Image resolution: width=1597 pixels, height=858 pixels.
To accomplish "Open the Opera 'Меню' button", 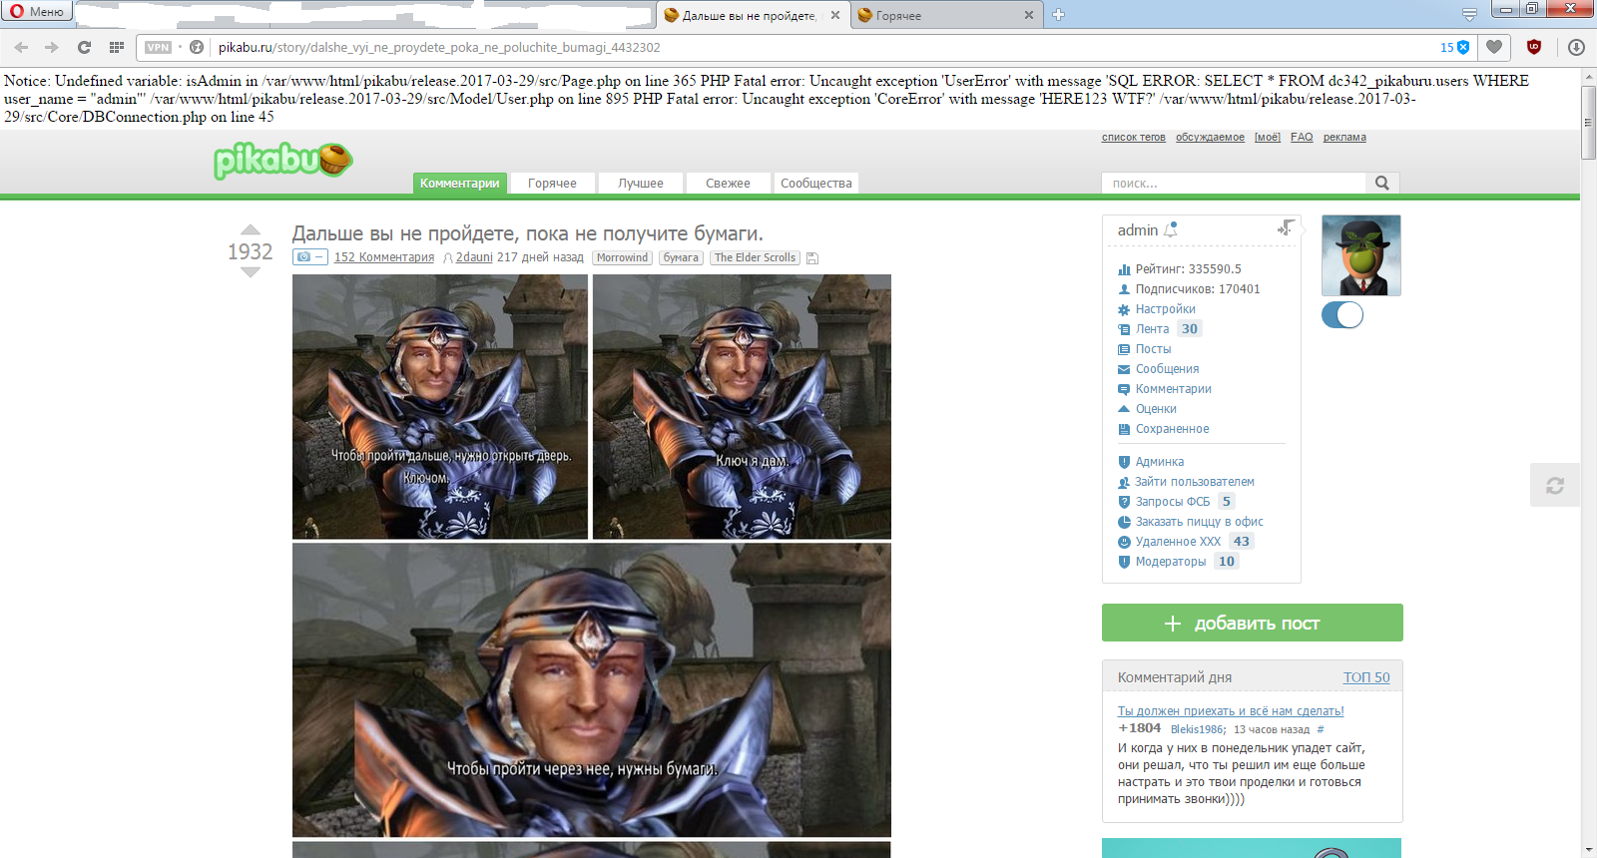I will tap(37, 11).
